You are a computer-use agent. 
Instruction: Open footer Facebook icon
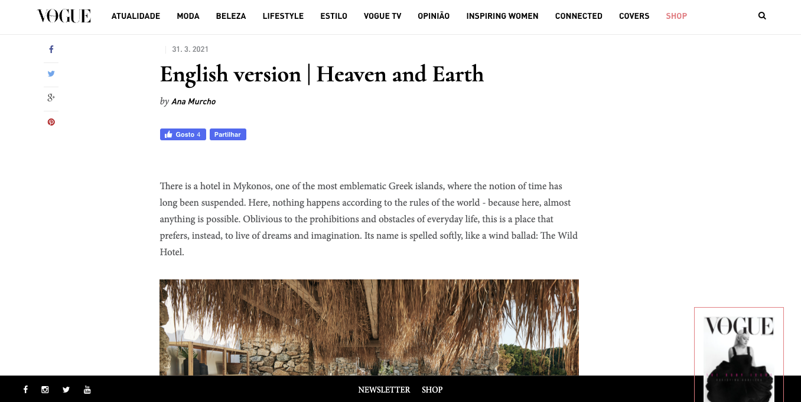tap(25, 390)
